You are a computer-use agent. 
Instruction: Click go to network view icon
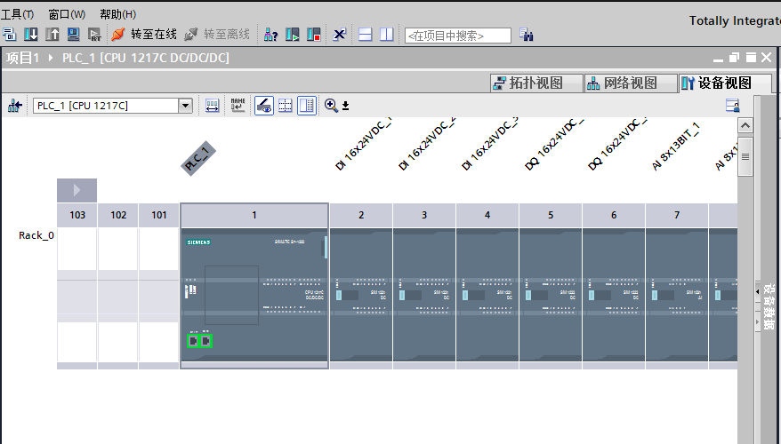14,106
